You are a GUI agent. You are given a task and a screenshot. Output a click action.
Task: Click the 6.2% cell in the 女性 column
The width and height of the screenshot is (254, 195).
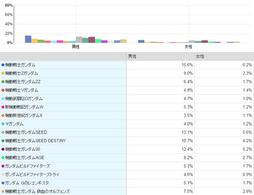pos(247,65)
